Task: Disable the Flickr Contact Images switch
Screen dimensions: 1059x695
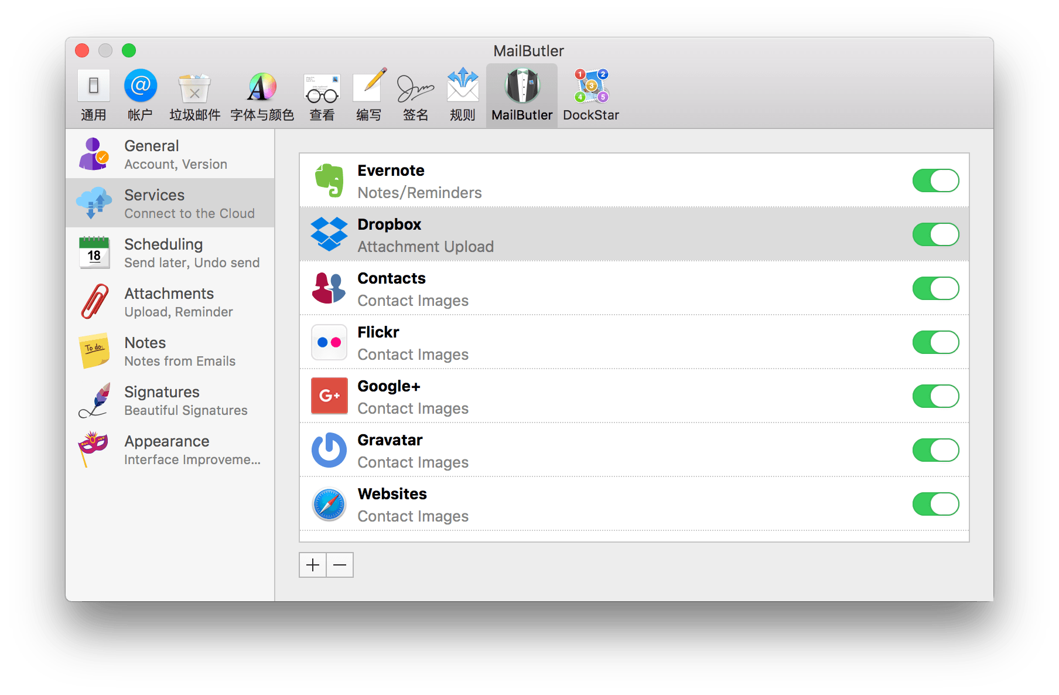Action: click(x=935, y=342)
